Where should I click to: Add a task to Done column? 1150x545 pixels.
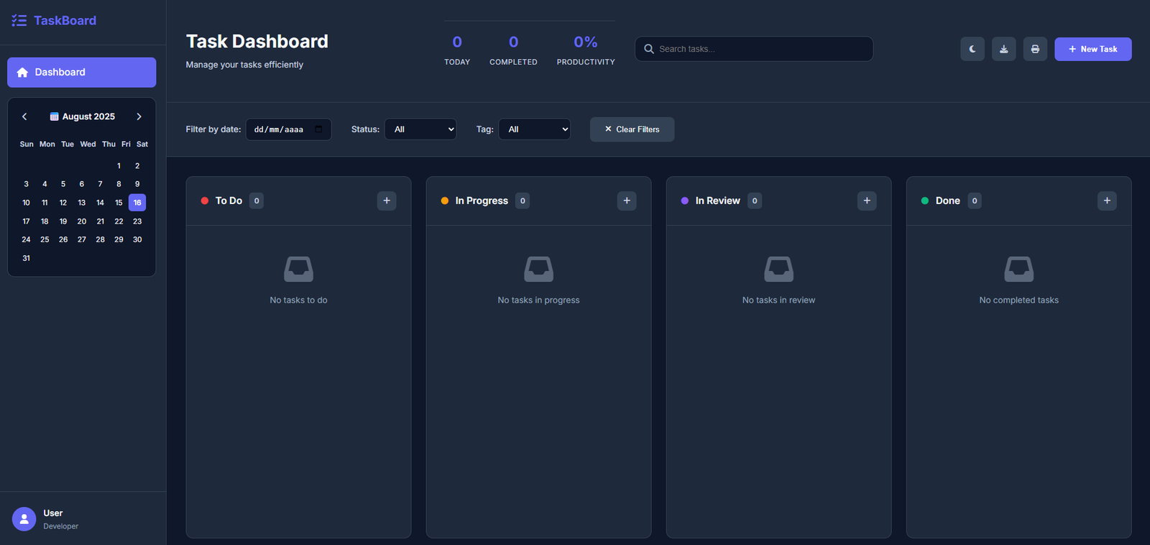tap(1107, 201)
